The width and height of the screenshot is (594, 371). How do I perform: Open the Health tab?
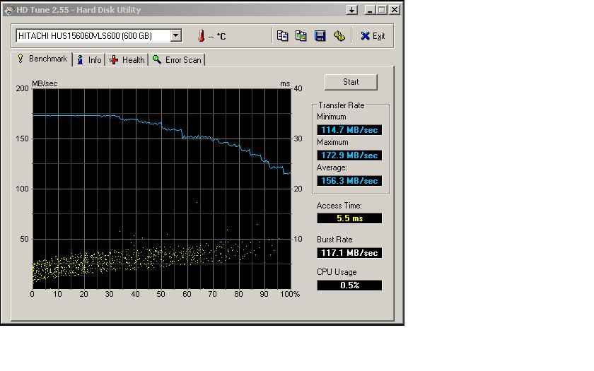tap(127, 60)
